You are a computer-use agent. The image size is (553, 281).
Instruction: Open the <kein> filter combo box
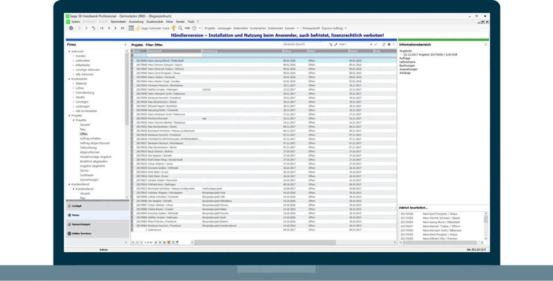(355, 45)
